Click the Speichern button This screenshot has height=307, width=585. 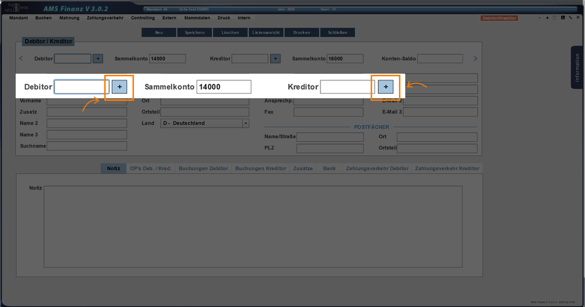(x=195, y=33)
